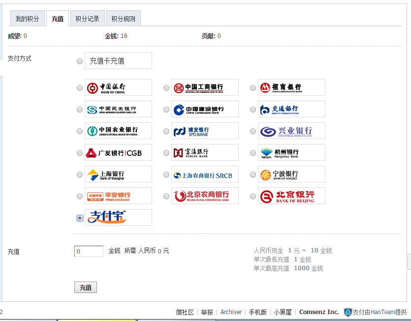411x321 pixels.
Task: Select the 富滇银行 radio button
Action: 166,153
